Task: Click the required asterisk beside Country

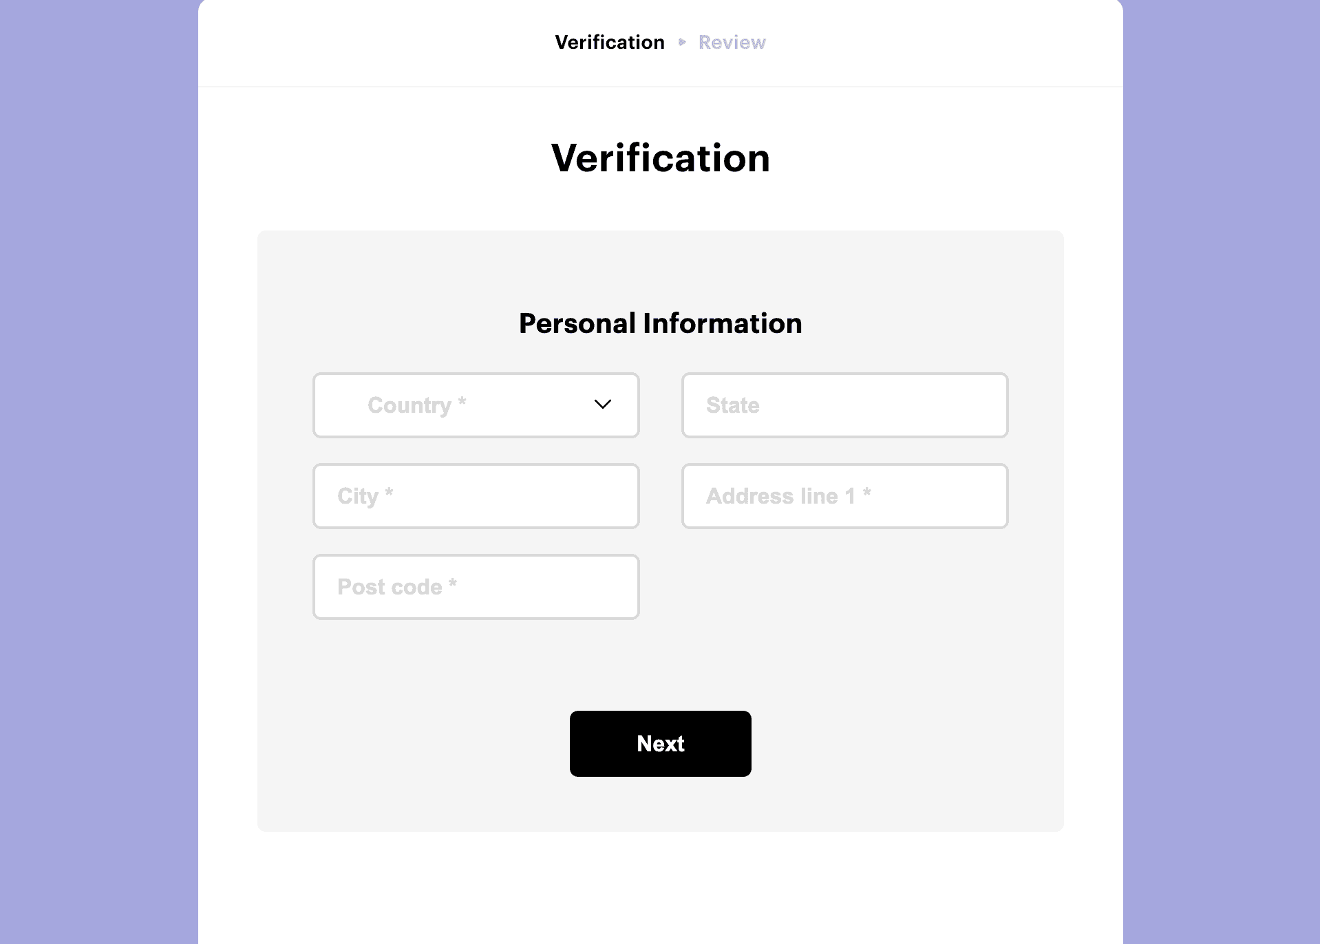Action: coord(462,401)
